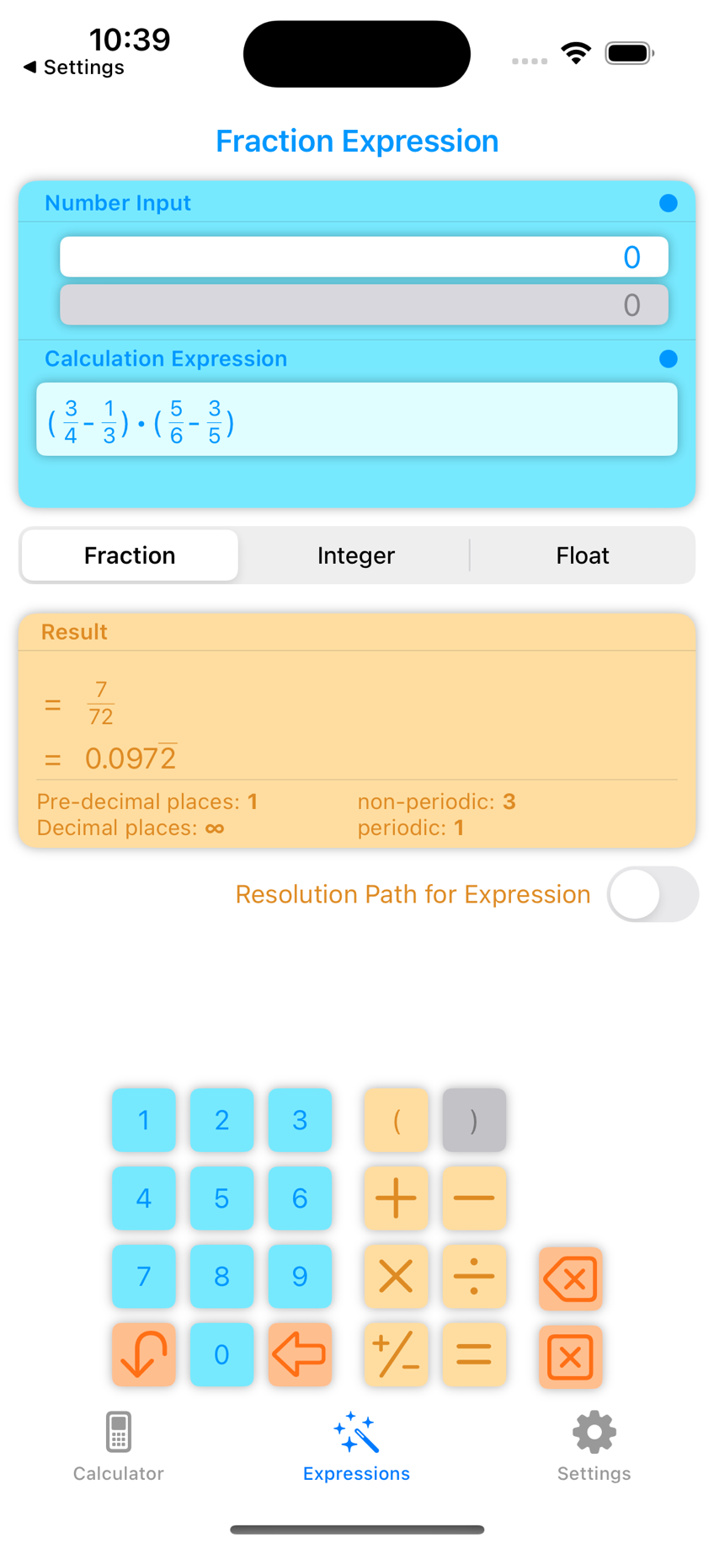The width and height of the screenshot is (714, 1549).
Task: Go back to Settings via status bar
Action: (74, 67)
